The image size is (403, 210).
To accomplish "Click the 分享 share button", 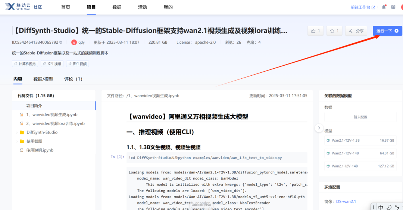I will (x=356, y=31).
